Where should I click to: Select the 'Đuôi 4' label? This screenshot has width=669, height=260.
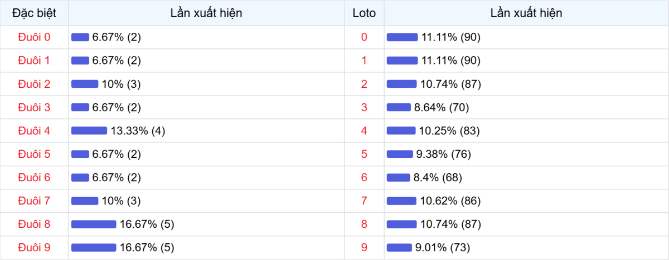(34, 131)
